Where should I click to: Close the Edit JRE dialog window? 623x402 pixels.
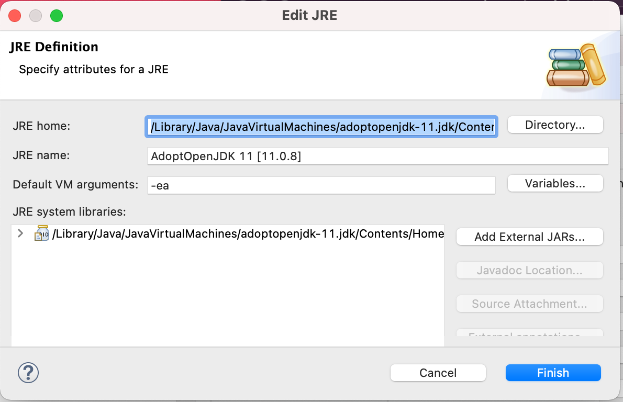15,16
